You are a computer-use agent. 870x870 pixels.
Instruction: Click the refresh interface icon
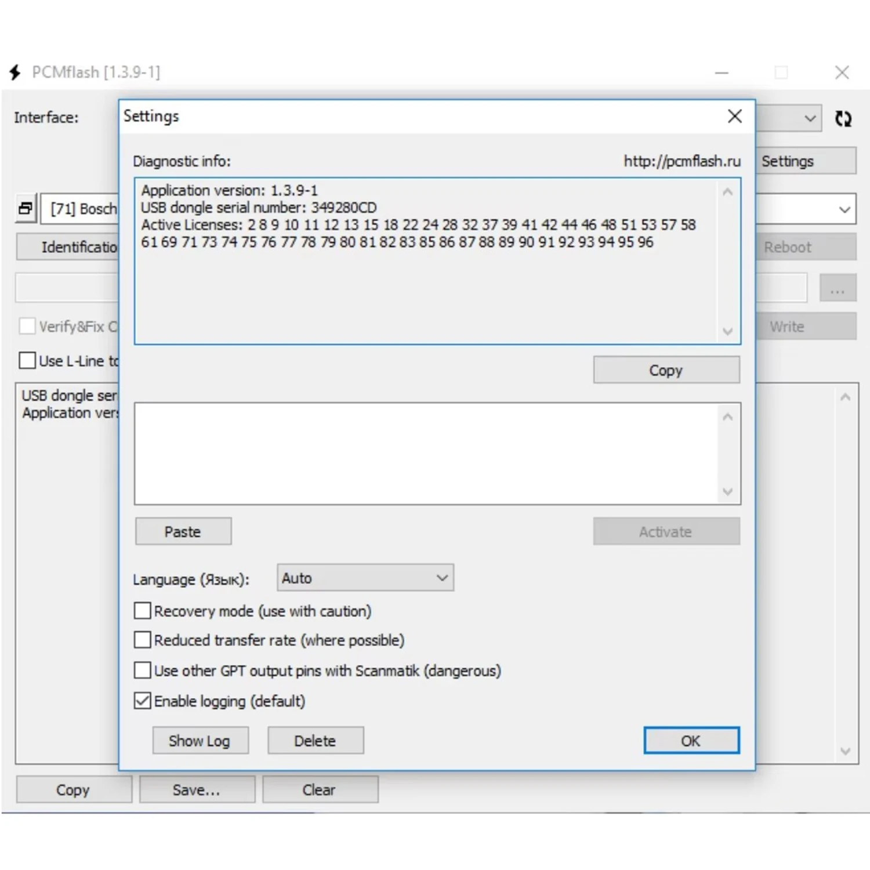(843, 118)
